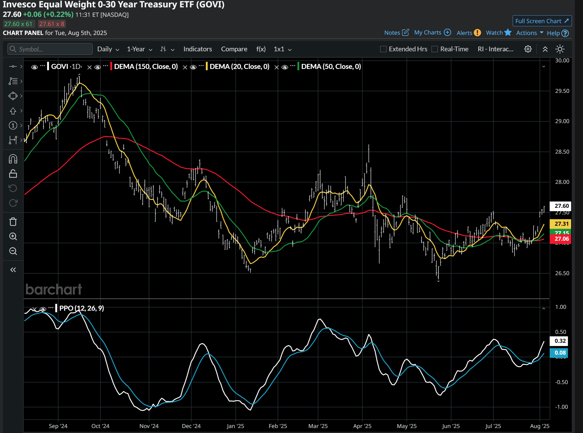Click the Full Screen Chart button
Image resolution: width=583 pixels, height=433 pixels.
tap(542, 21)
